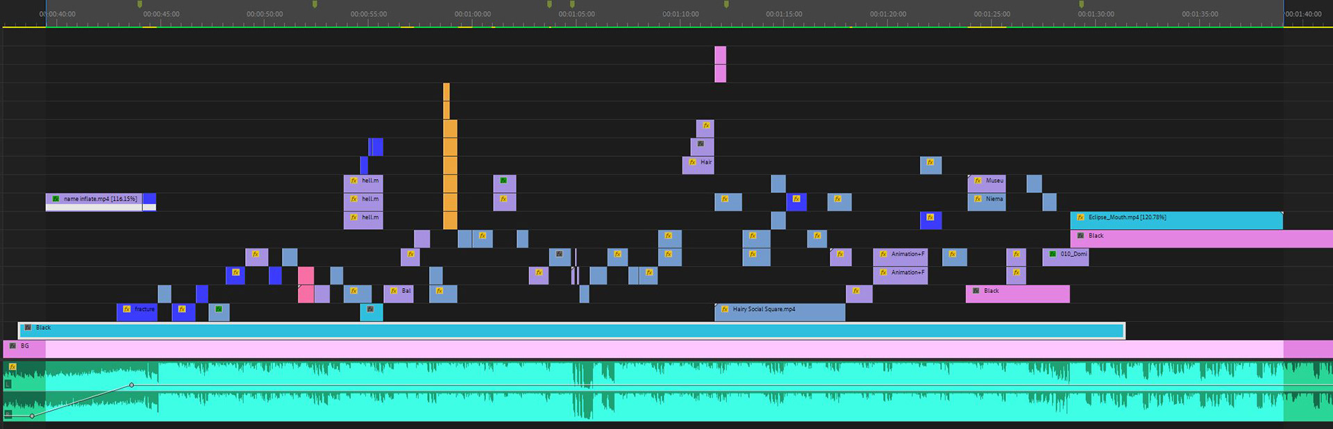Image resolution: width=1333 pixels, height=429 pixels.
Task: Click the L channel label on the audio clip
Action: tap(8, 384)
